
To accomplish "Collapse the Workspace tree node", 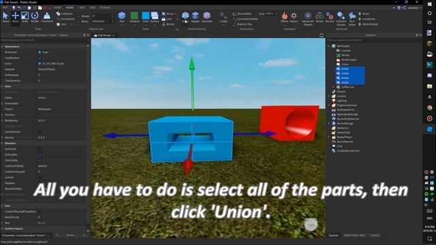I will pos(329,46).
